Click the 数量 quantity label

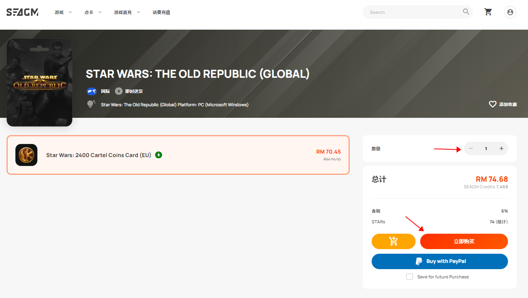click(x=376, y=149)
